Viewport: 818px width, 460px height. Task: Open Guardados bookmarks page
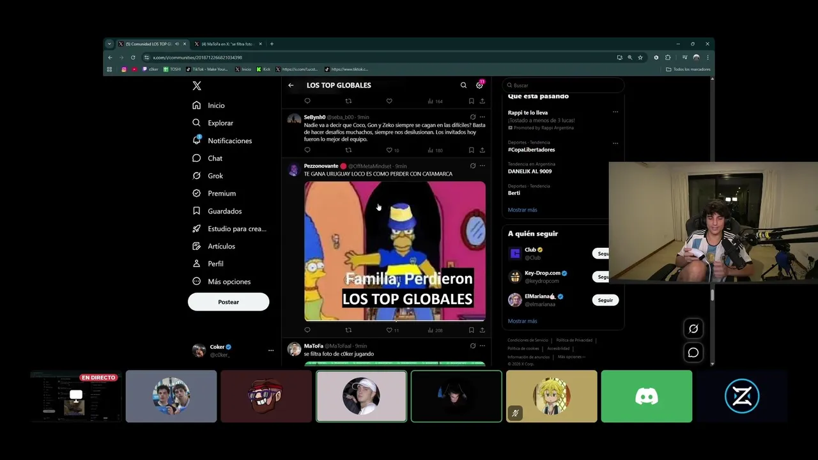(217, 211)
